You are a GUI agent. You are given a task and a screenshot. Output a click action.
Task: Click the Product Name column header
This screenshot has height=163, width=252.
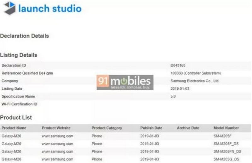14,128
